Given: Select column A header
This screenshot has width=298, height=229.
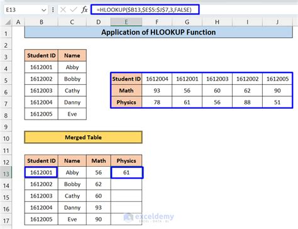Looking at the screenshot, I should click(x=18, y=22).
